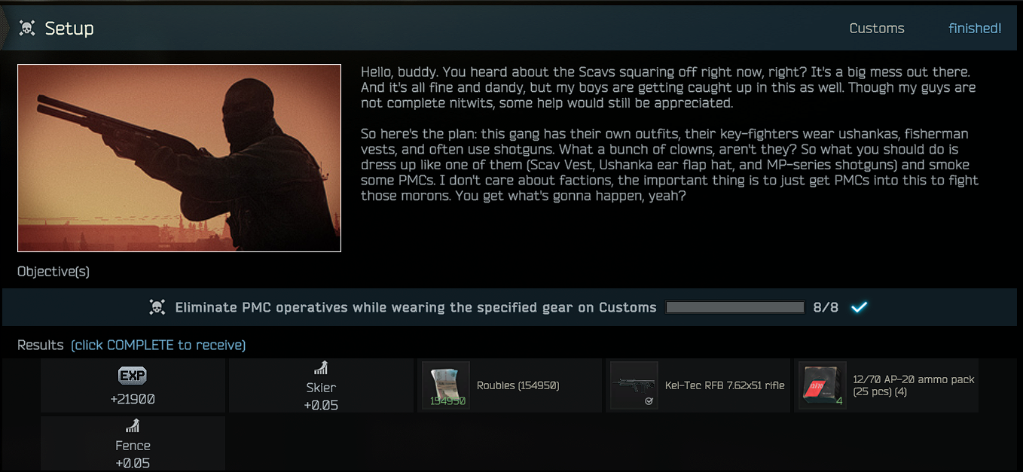Click the shotgun silhouette quest image

tap(179, 158)
